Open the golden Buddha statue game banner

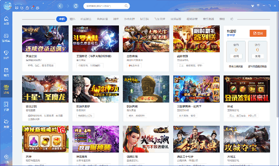point(146,89)
